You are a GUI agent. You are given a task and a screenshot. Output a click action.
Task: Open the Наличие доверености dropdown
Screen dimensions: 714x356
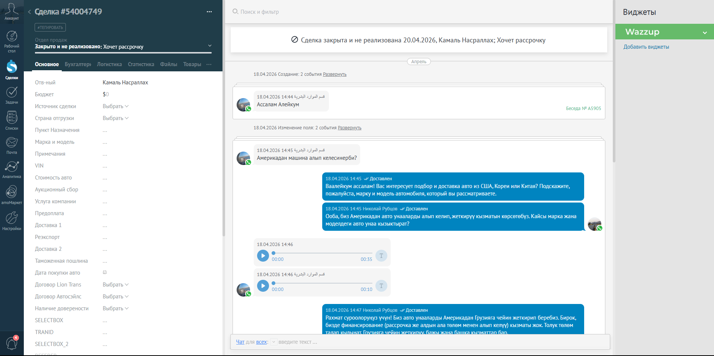pyautogui.click(x=116, y=308)
